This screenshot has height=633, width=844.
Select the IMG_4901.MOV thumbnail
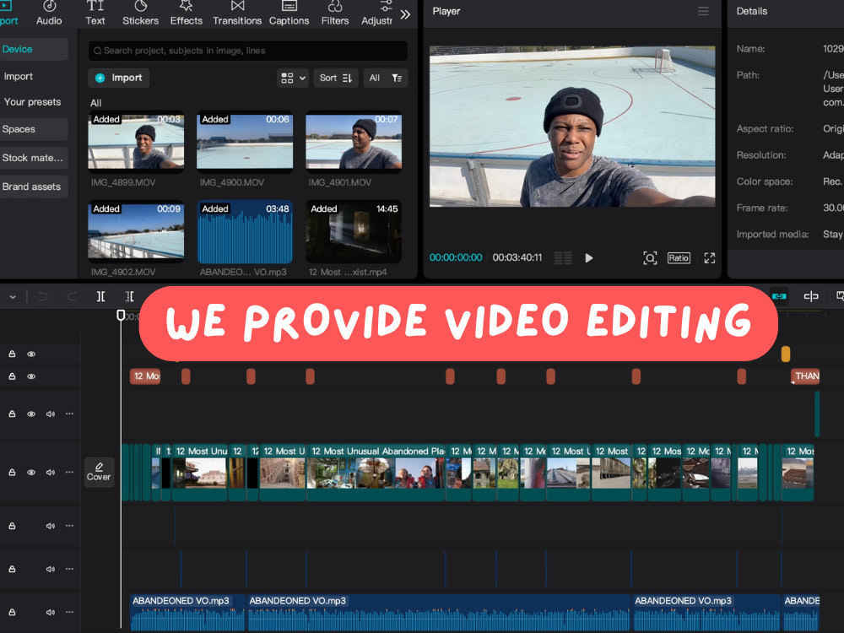[354, 142]
